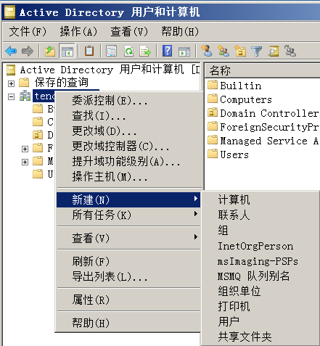The image size is (320, 346).
Task: Click the 保存的查询 folder icon in tree
Action: coord(24,83)
